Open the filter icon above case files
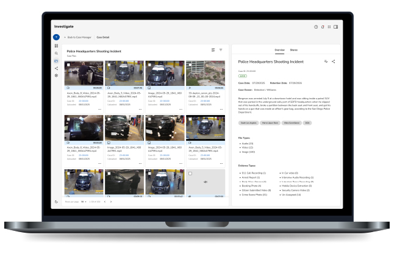The height and width of the screenshot is (254, 397). pyautogui.click(x=221, y=50)
